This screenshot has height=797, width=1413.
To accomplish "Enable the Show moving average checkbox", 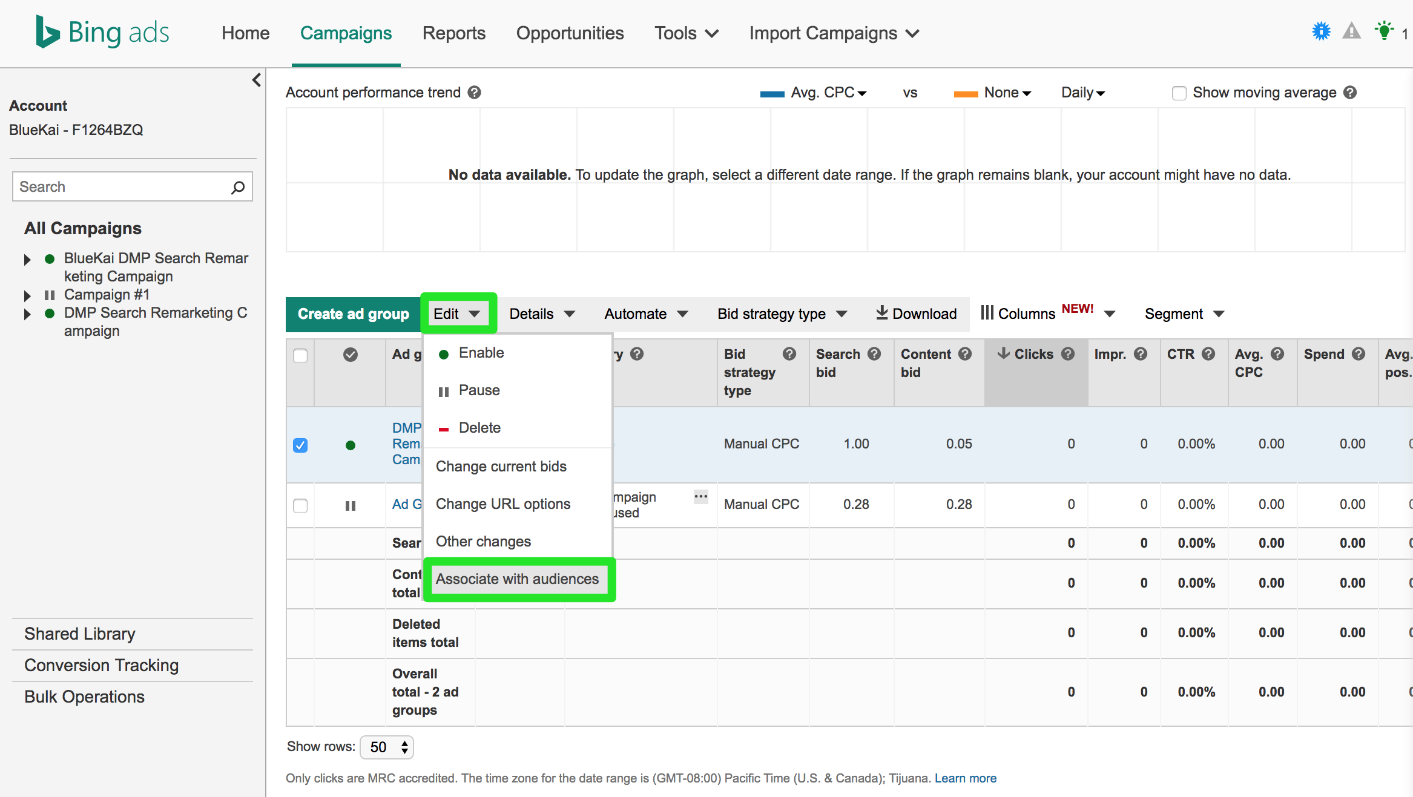I will pos(1178,93).
